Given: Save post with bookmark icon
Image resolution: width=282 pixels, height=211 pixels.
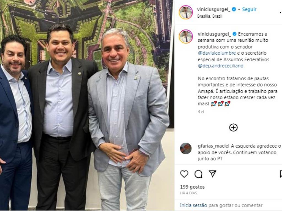Looking at the screenshot, I should 281,174.
